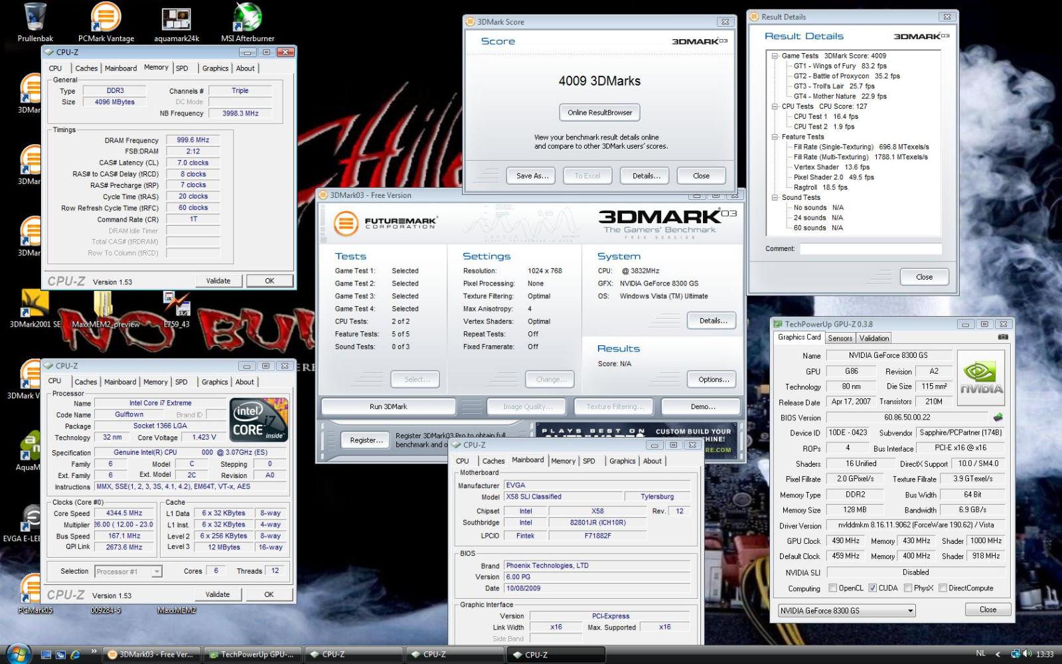Screen dimensions: 1062x664
Task: Click Close button in Result Details window
Action: (924, 277)
